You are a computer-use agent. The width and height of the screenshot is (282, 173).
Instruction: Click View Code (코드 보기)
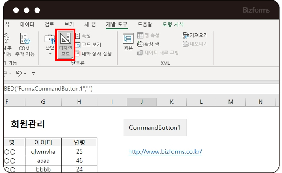88,44
